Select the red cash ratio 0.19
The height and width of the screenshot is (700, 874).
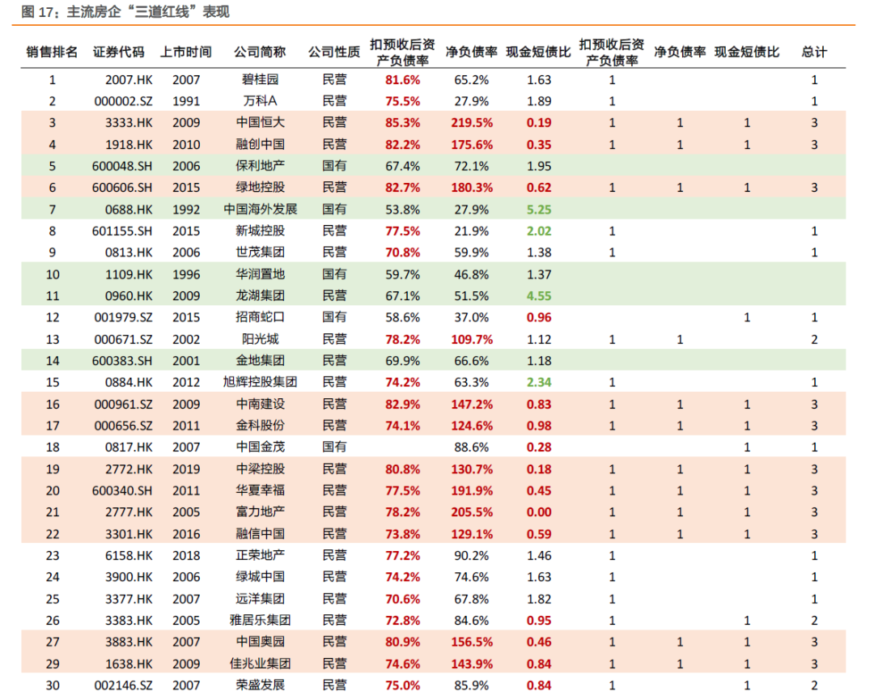539,123
